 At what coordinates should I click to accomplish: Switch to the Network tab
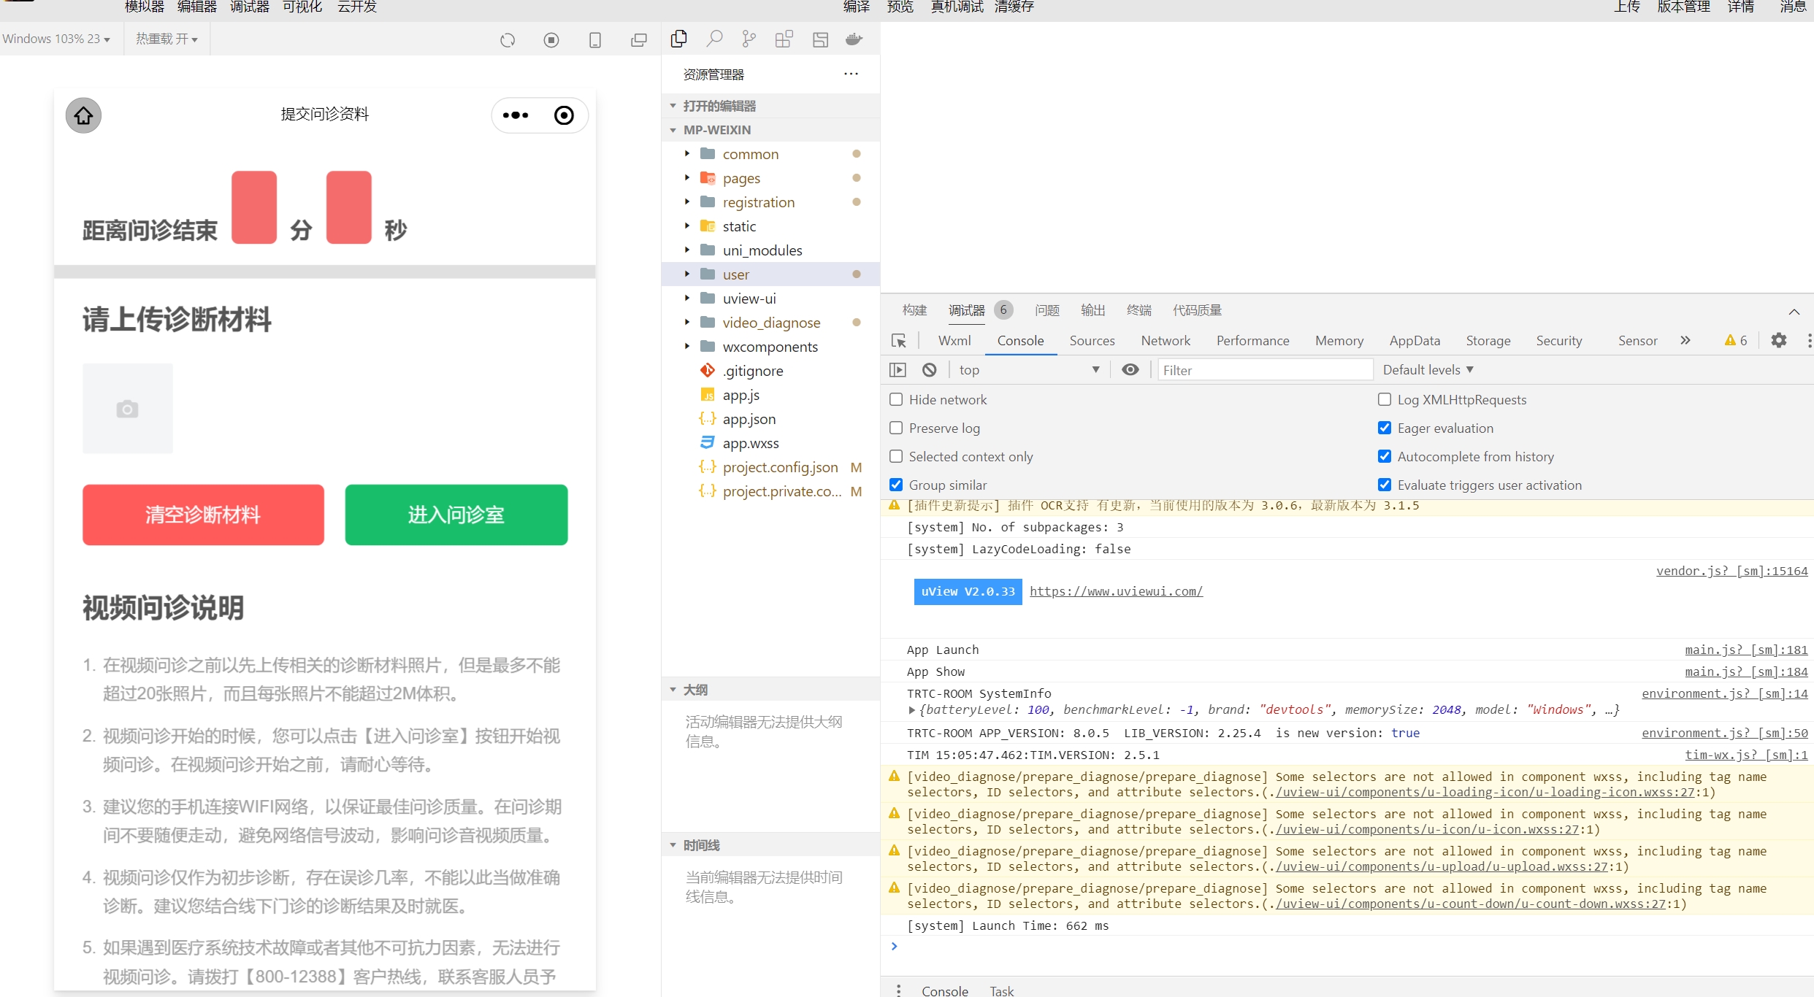point(1166,341)
